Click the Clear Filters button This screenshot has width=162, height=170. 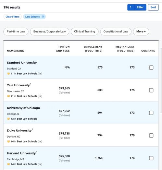coord(12,17)
